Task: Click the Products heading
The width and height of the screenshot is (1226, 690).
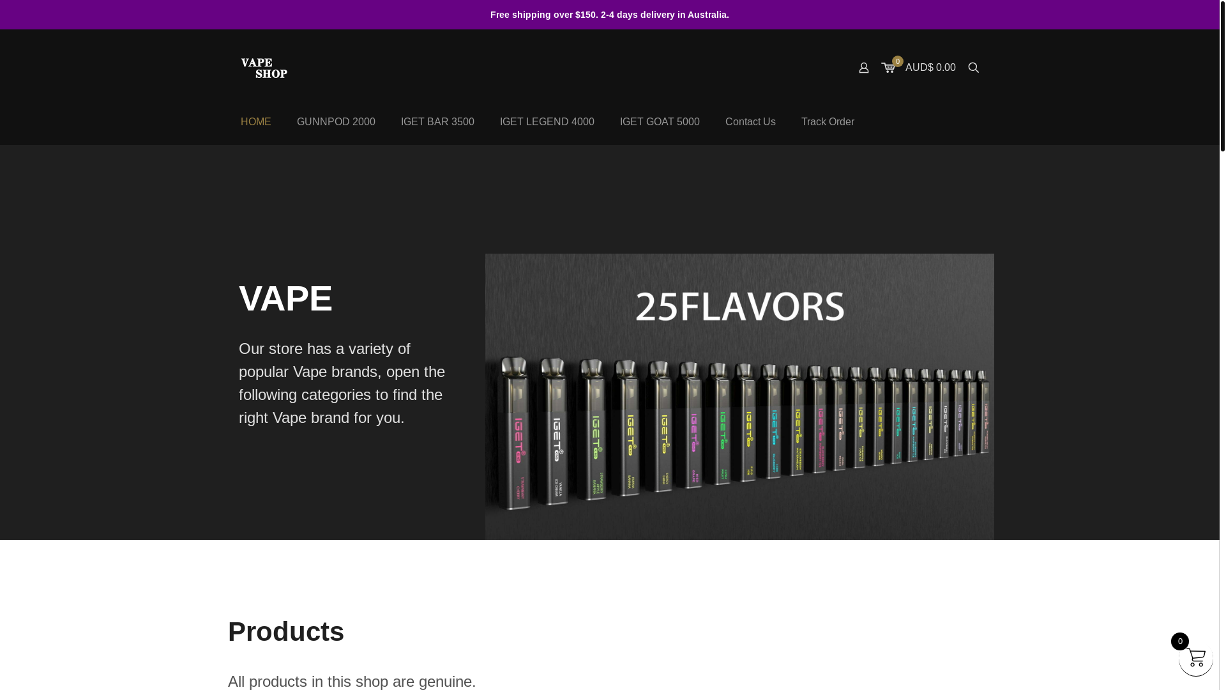Action: point(286,632)
